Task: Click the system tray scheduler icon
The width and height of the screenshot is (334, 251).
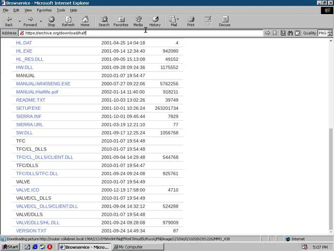Action: tap(305, 247)
